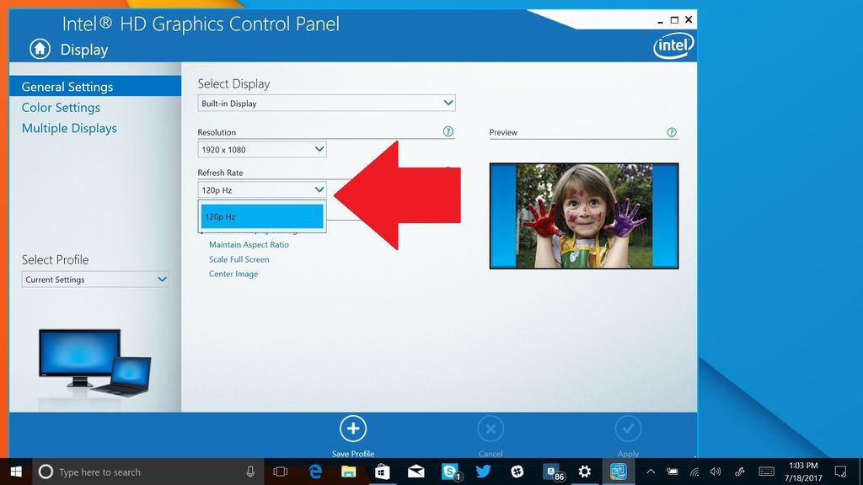Open the Intel HD Graphics taskbar icon

pyautogui.click(x=618, y=472)
